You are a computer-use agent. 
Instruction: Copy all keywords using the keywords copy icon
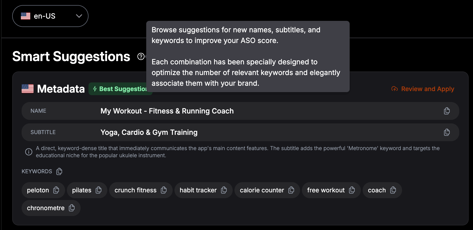coord(59,171)
